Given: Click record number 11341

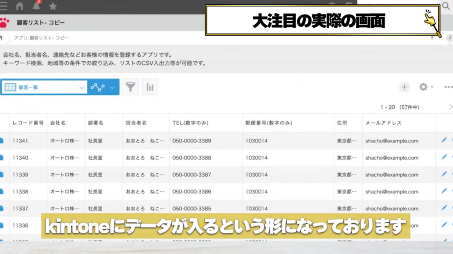Looking at the screenshot, I should [20, 141].
